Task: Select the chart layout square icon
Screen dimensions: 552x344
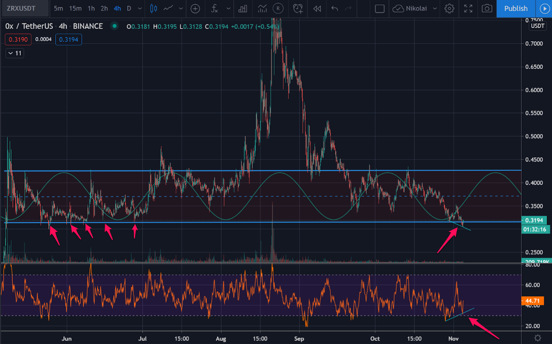Action: [379, 8]
